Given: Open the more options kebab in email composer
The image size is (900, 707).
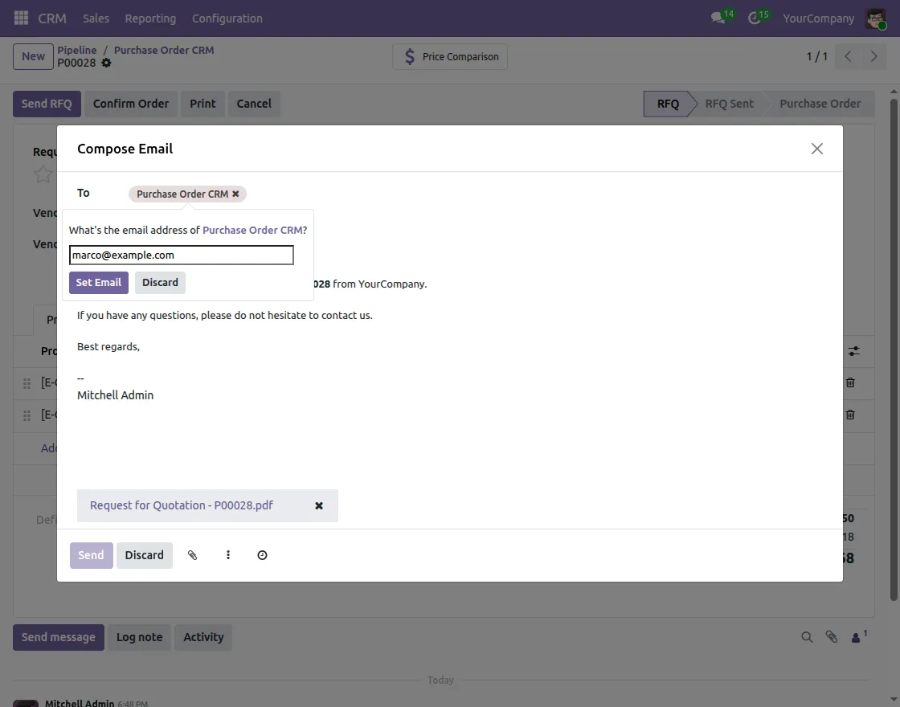Looking at the screenshot, I should [x=227, y=554].
